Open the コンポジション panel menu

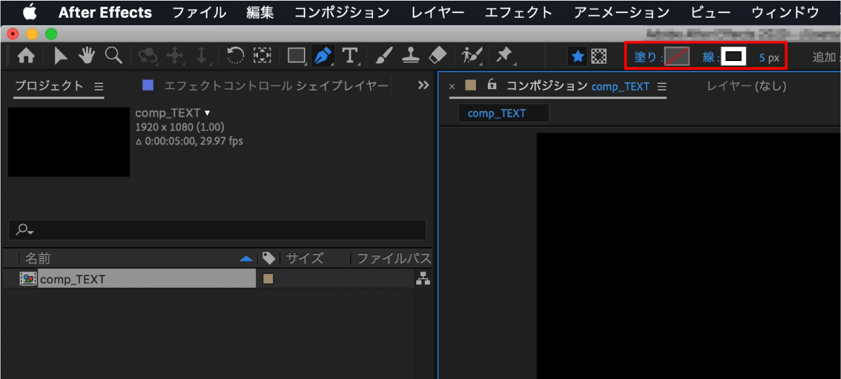[x=662, y=87]
